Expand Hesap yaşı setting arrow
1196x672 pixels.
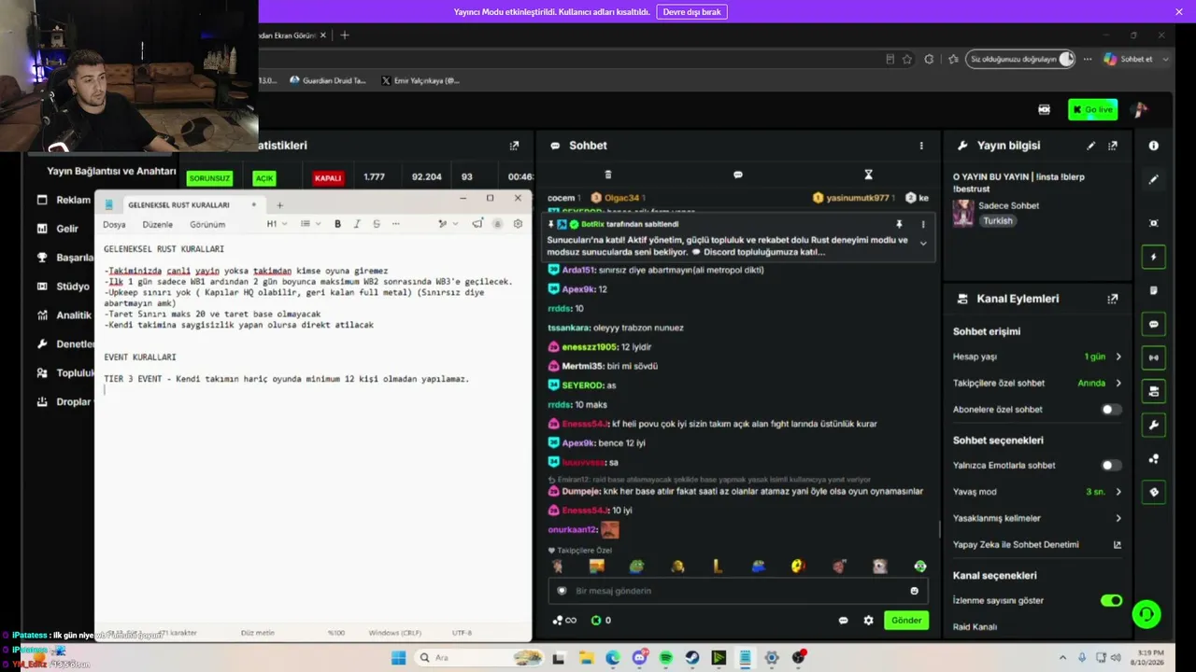pyautogui.click(x=1118, y=357)
